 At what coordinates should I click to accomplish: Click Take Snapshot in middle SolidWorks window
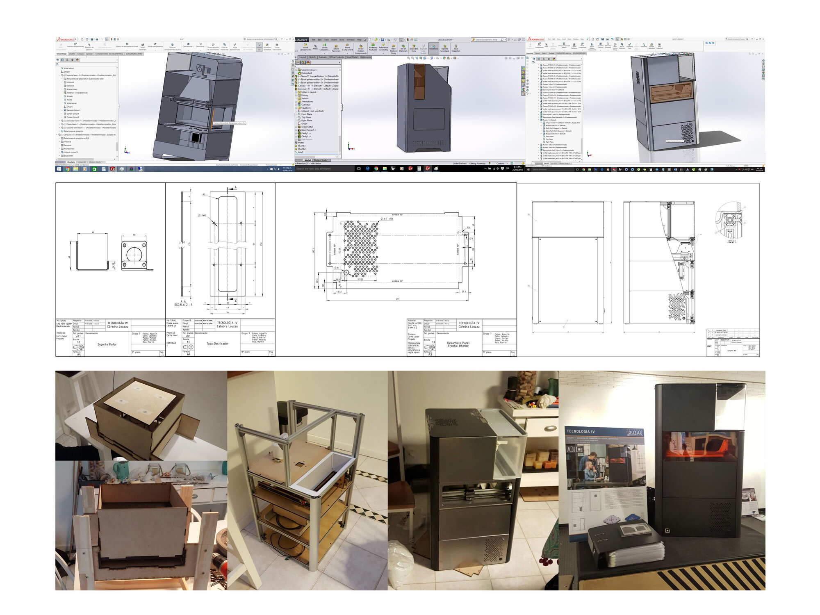[x=456, y=48]
